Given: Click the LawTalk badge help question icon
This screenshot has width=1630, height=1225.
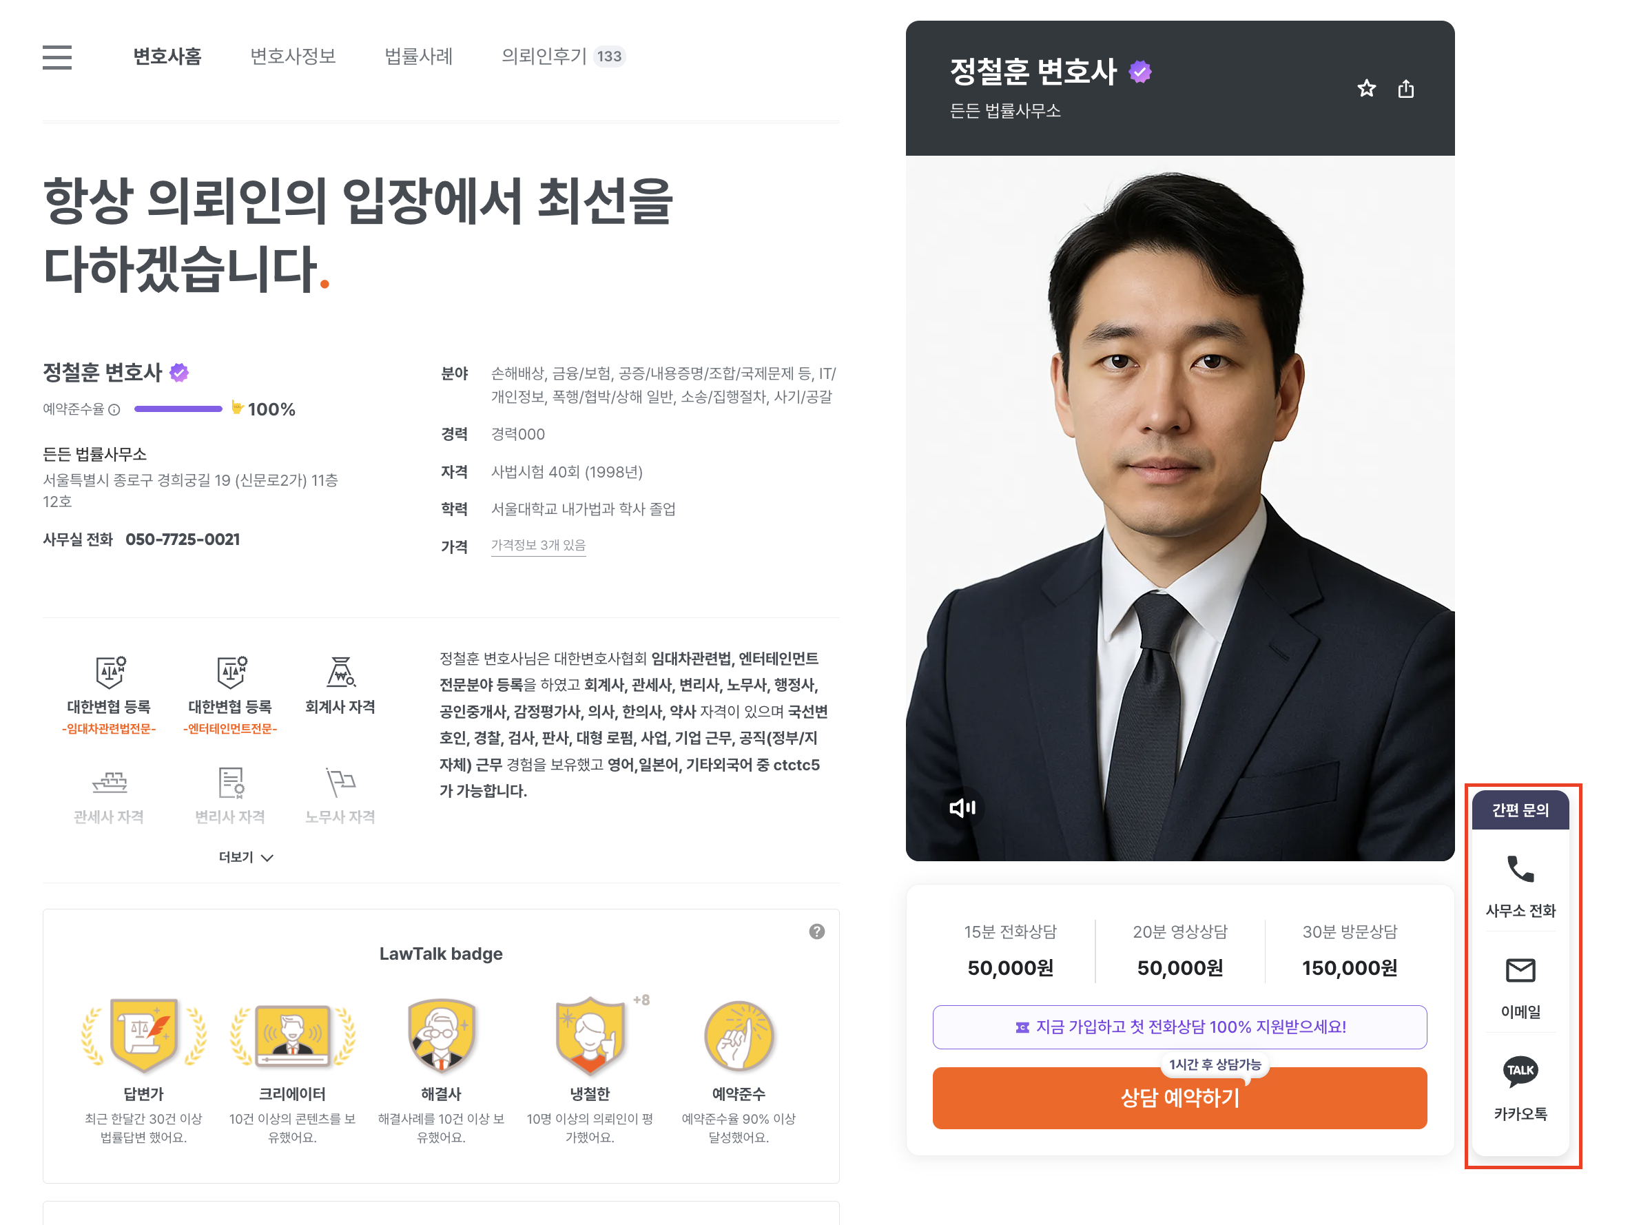Looking at the screenshot, I should coord(816,931).
